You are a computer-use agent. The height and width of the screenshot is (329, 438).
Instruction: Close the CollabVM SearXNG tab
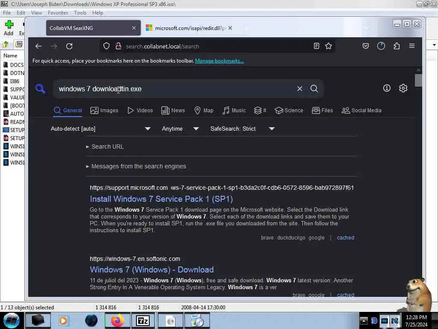tap(134, 28)
